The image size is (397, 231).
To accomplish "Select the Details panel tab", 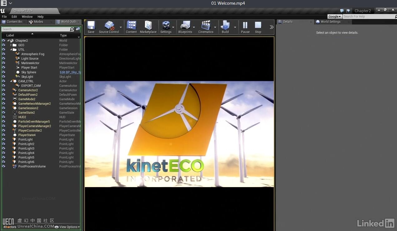I will click(295, 22).
